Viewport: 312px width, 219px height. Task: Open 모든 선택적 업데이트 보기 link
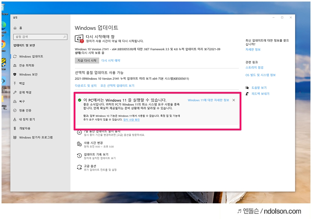pyautogui.click(x=117, y=86)
